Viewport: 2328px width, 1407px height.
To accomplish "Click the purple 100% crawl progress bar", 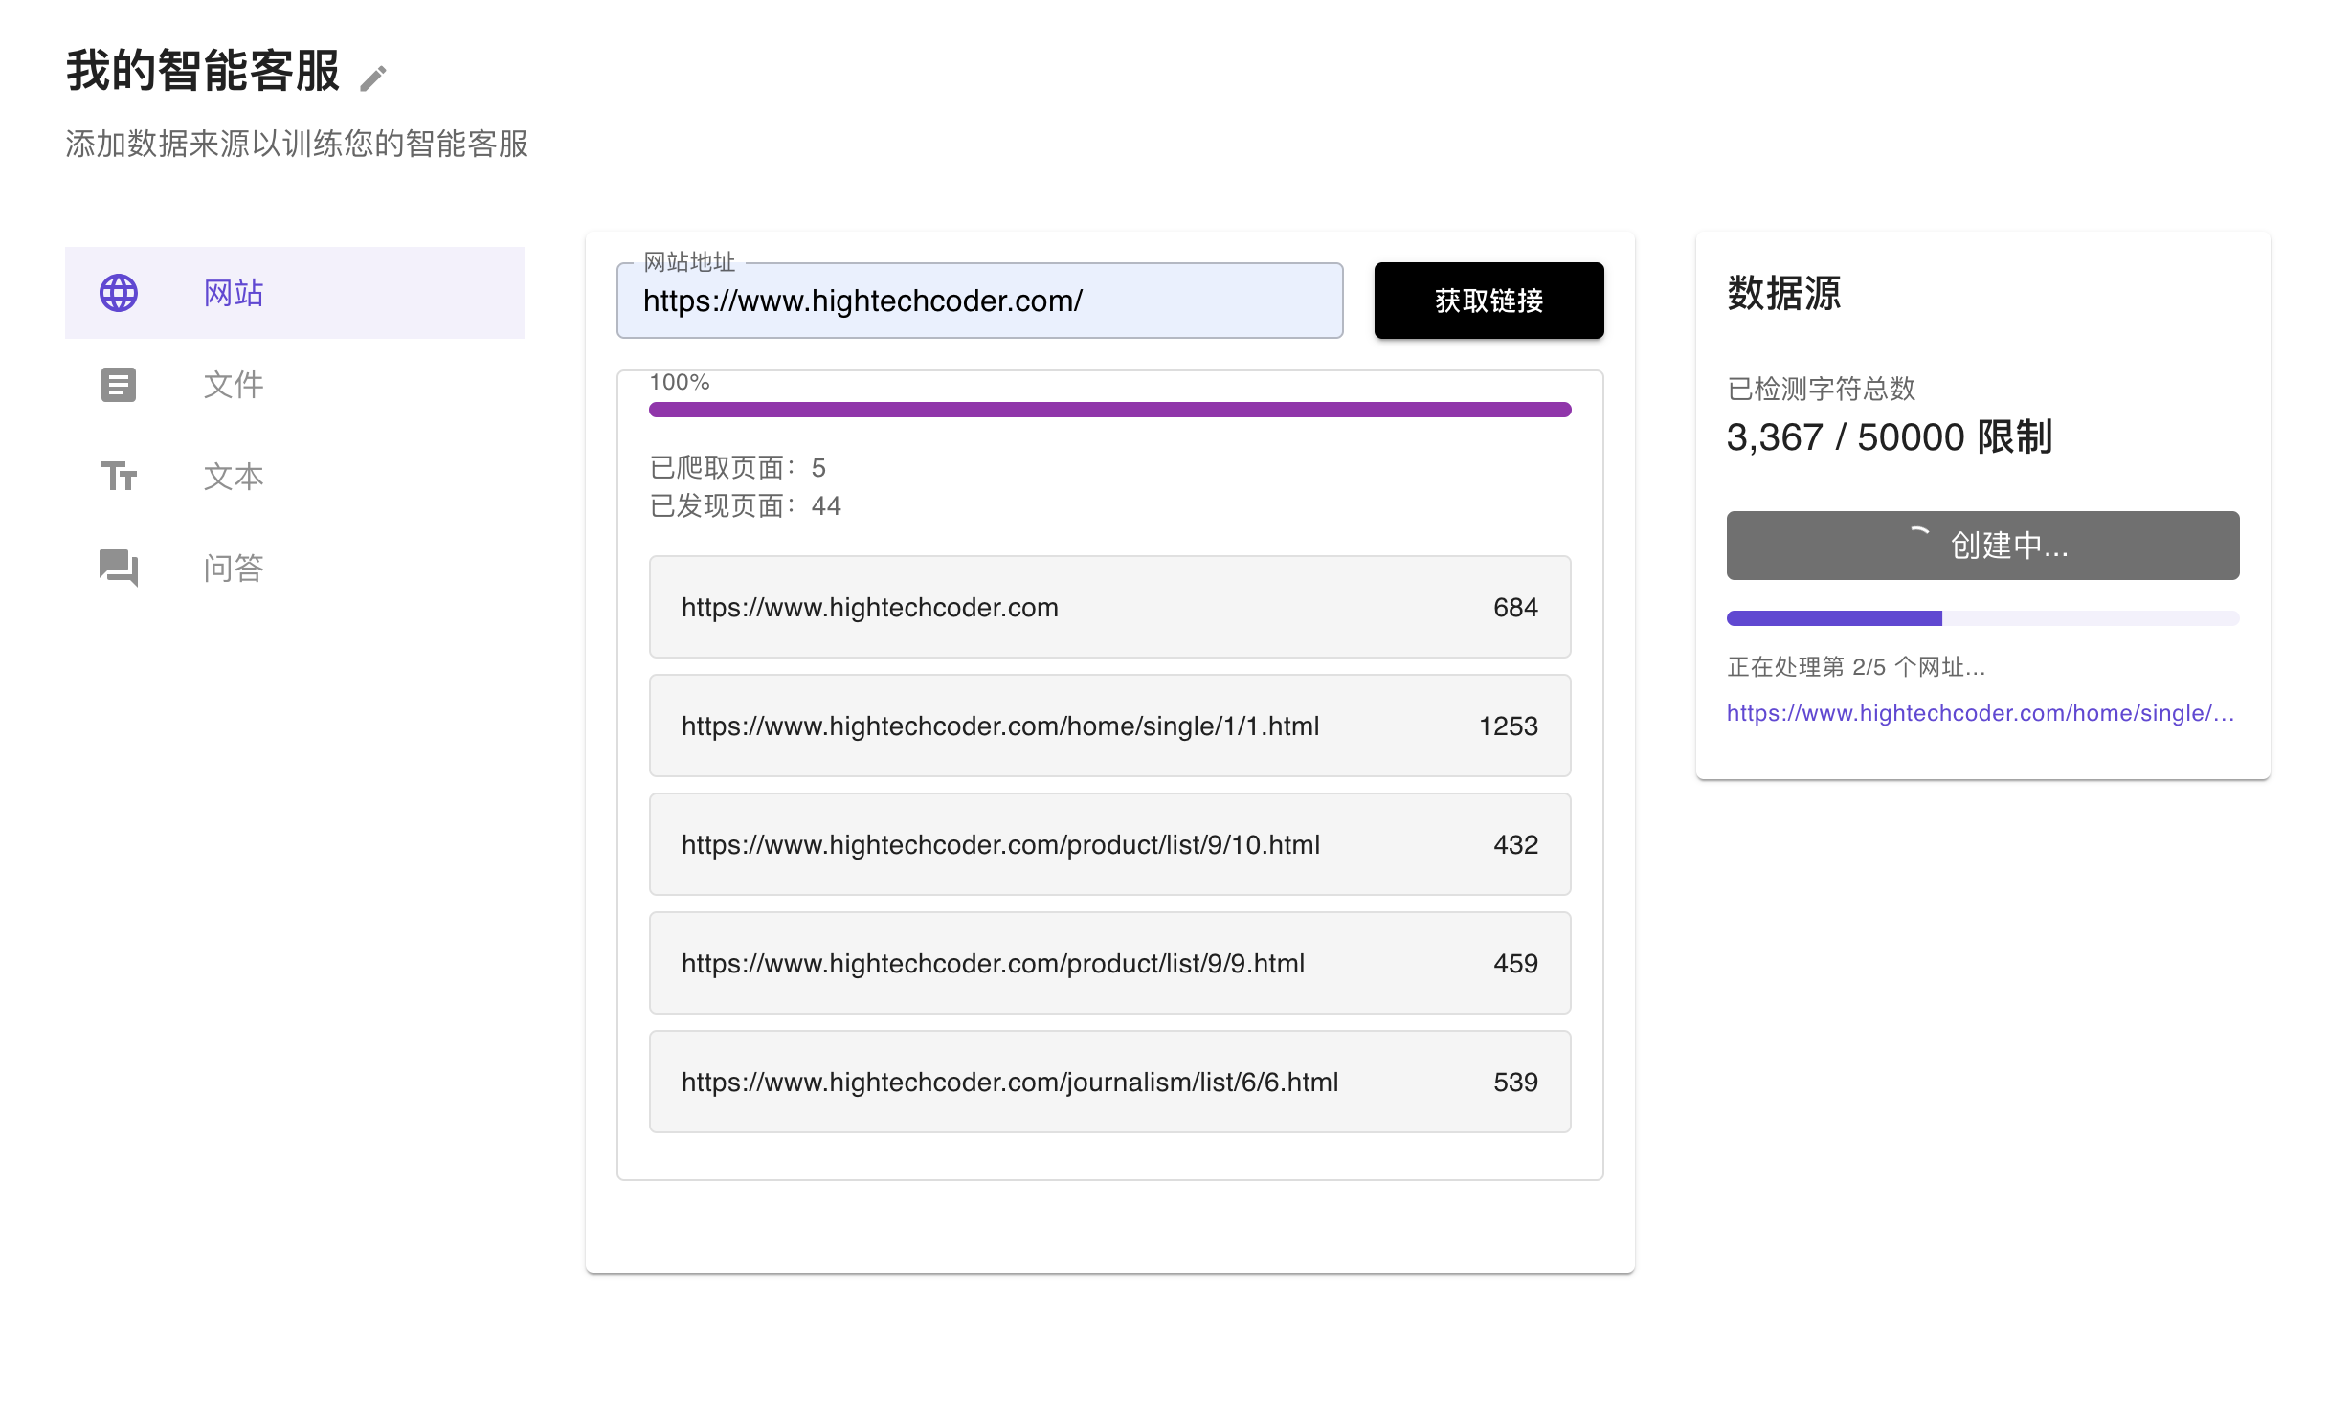I will (x=1110, y=410).
